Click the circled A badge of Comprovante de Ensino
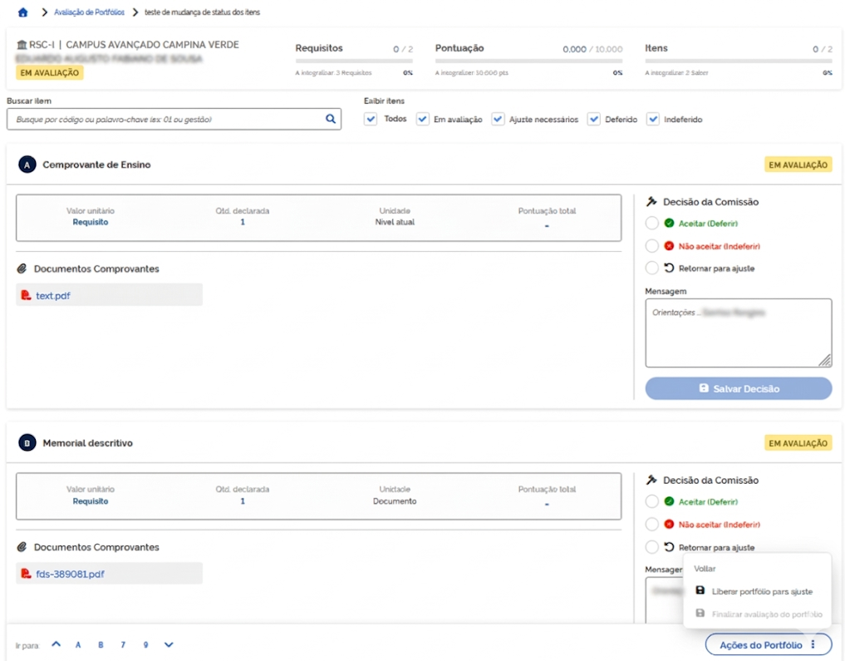This screenshot has width=845, height=661. tap(27, 165)
